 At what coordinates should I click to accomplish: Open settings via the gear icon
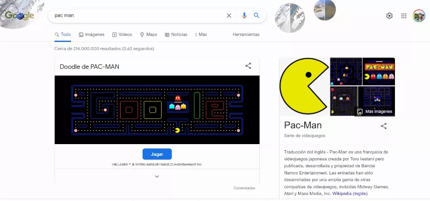coord(389,16)
